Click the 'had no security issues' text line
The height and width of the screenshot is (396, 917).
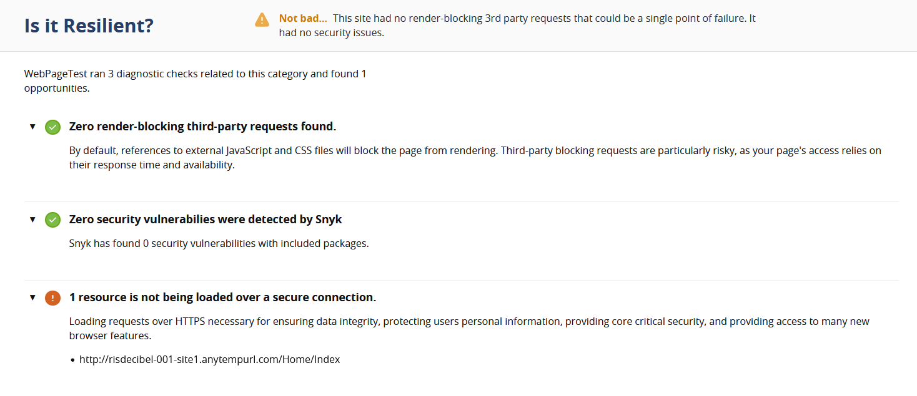331,32
